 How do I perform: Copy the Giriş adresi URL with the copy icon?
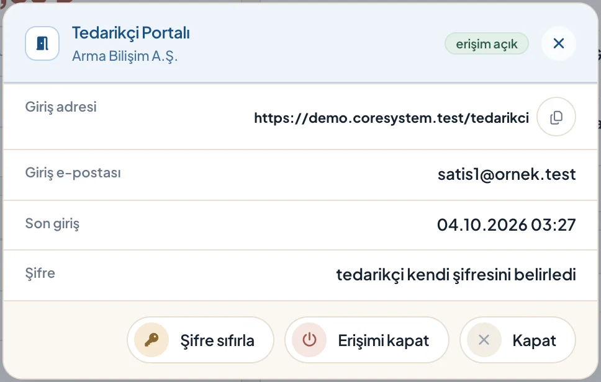pos(556,117)
